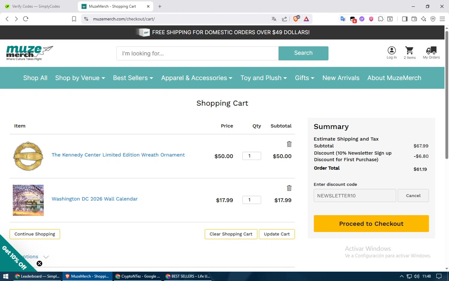Screen dimensions: 449x281
Task: Bookmark this page using the bookmark icon
Action: pos(74,19)
